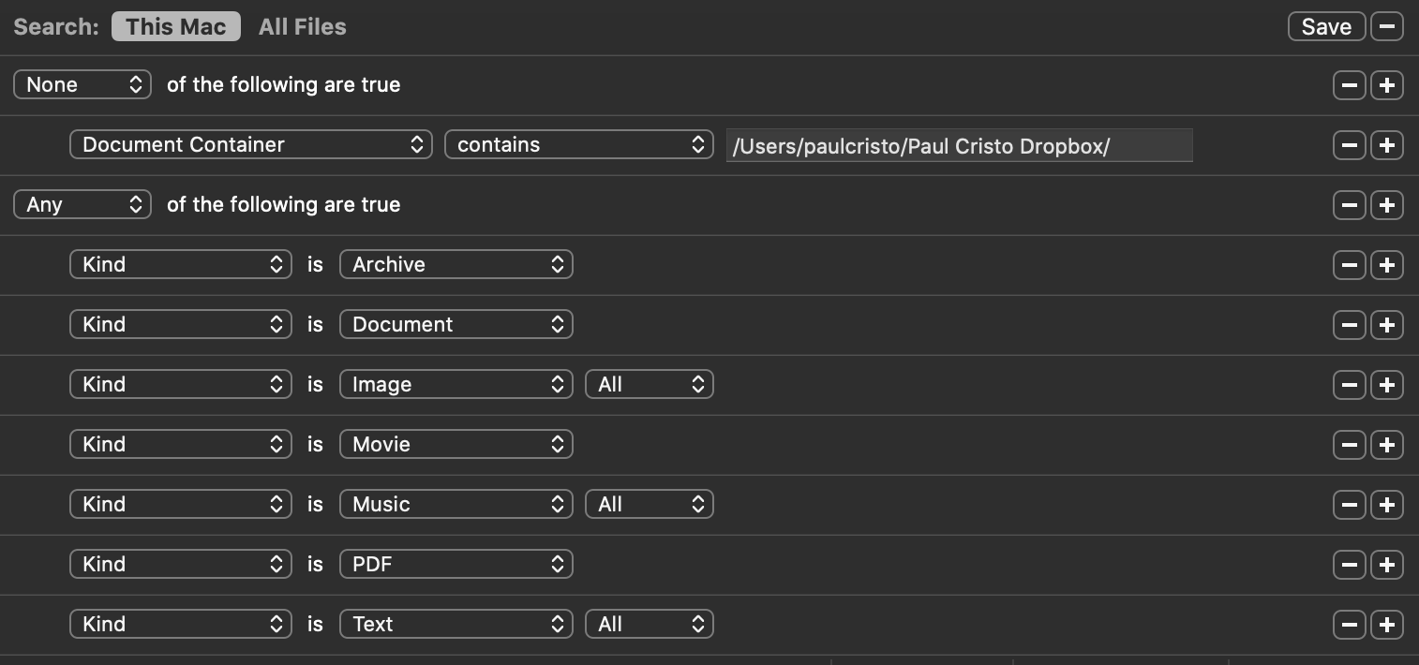The height and width of the screenshot is (665, 1419).
Task: Click minus button next to Save
Action: click(x=1386, y=27)
